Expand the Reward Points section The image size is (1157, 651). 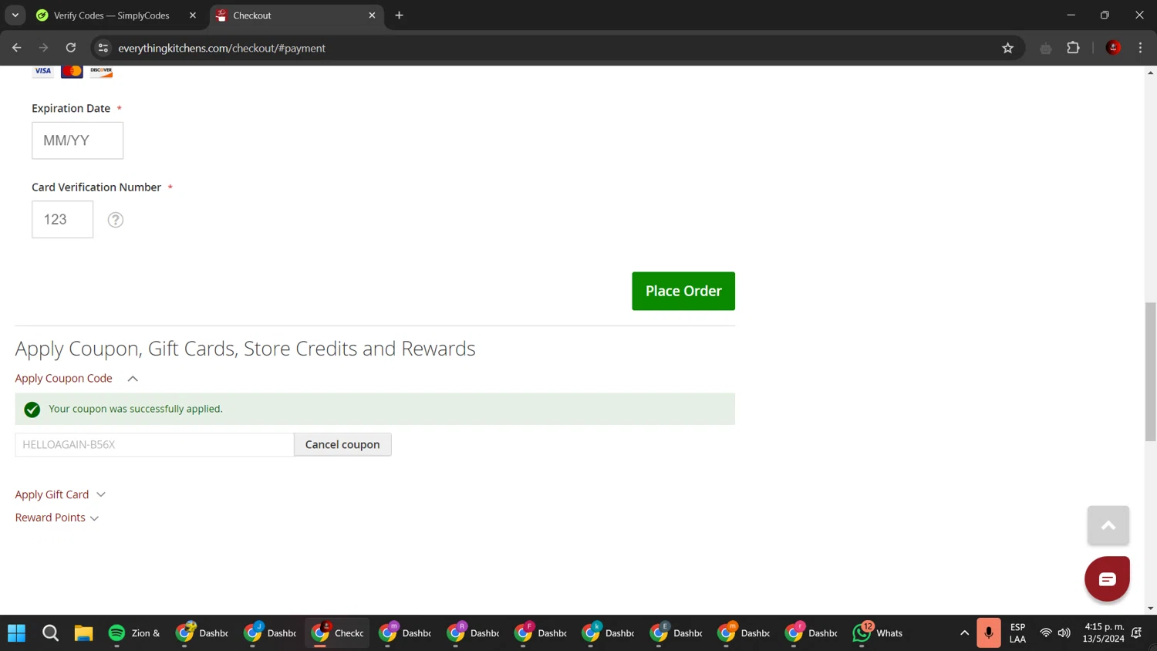(x=57, y=518)
